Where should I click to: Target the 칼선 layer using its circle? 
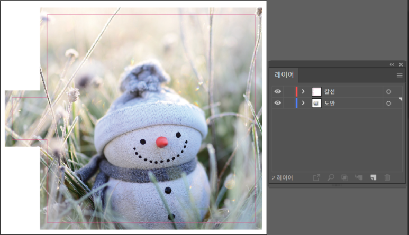[389, 91]
